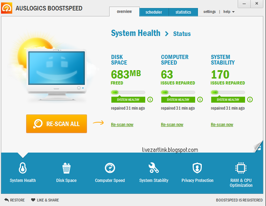
Task: Select the System Health label in bottom bar
Action: pyautogui.click(x=23, y=181)
